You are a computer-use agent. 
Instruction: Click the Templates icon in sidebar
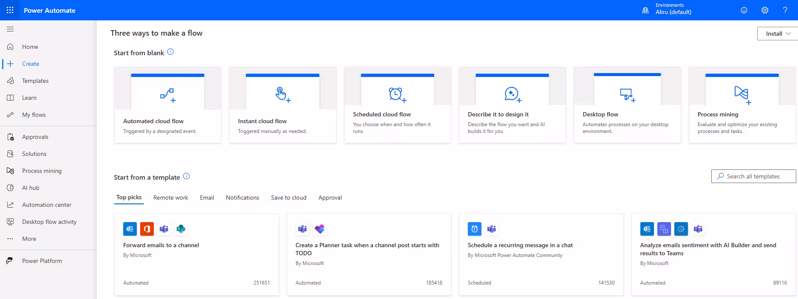tap(11, 81)
